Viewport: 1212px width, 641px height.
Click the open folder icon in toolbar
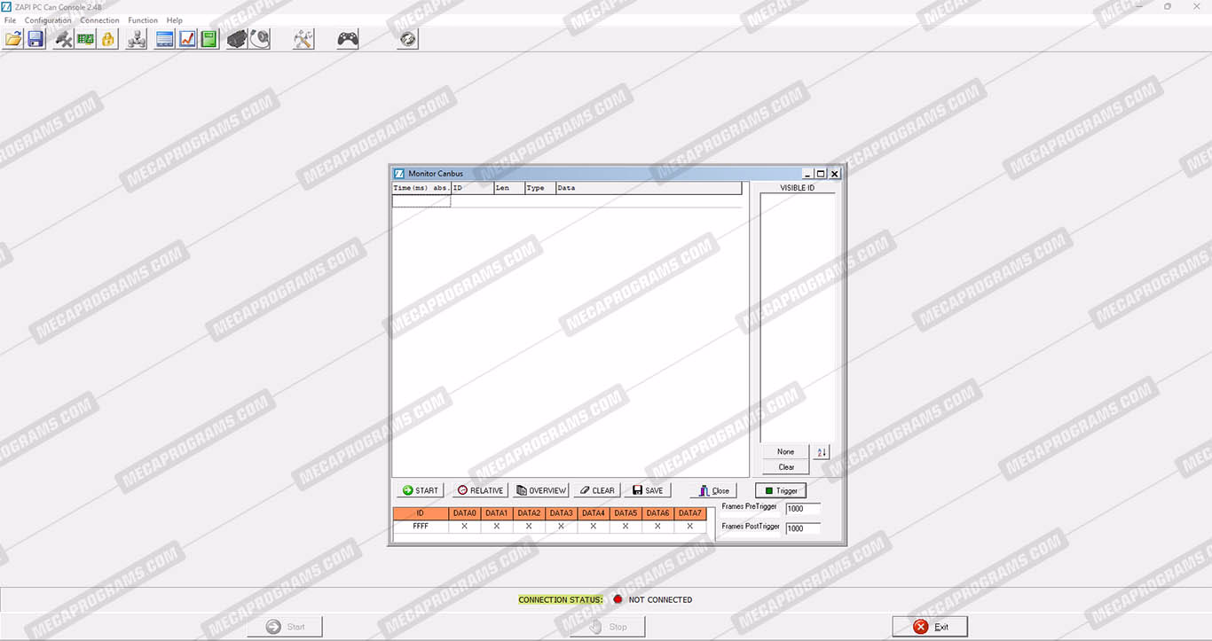pyautogui.click(x=13, y=39)
